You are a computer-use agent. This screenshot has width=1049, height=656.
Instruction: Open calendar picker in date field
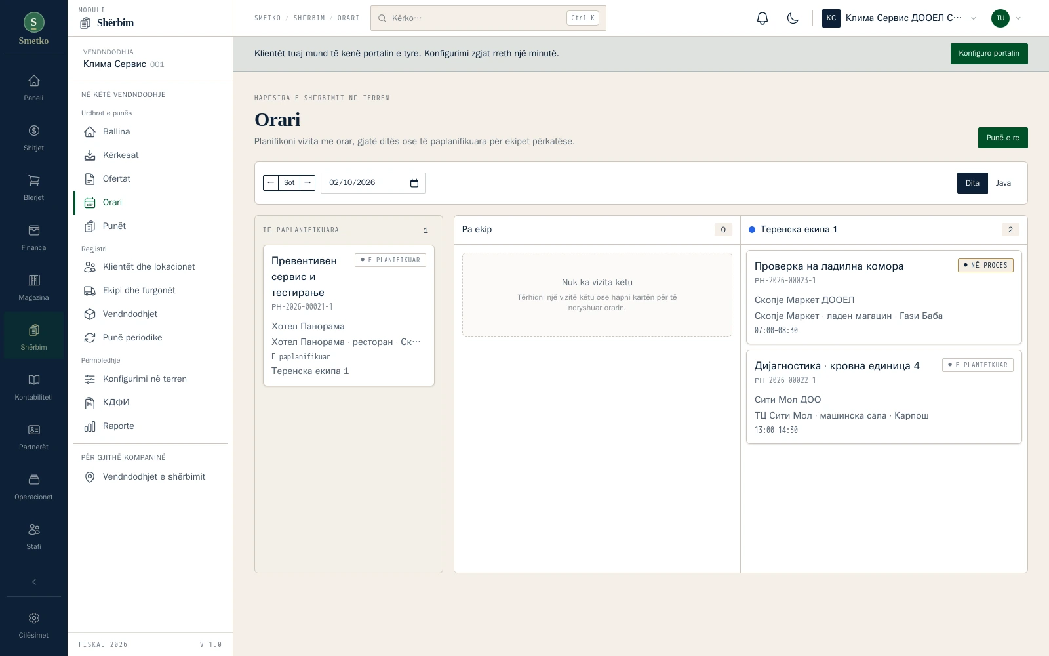414,183
